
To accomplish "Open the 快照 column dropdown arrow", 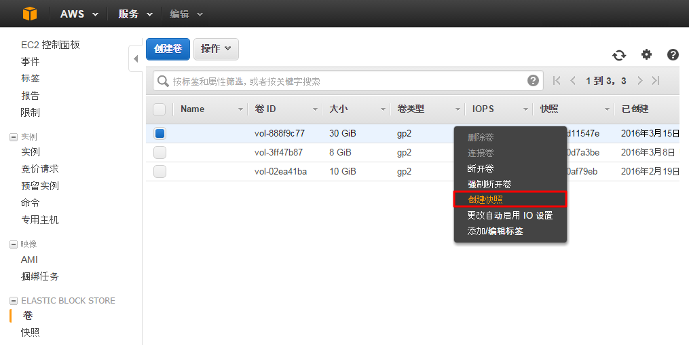I will point(607,109).
